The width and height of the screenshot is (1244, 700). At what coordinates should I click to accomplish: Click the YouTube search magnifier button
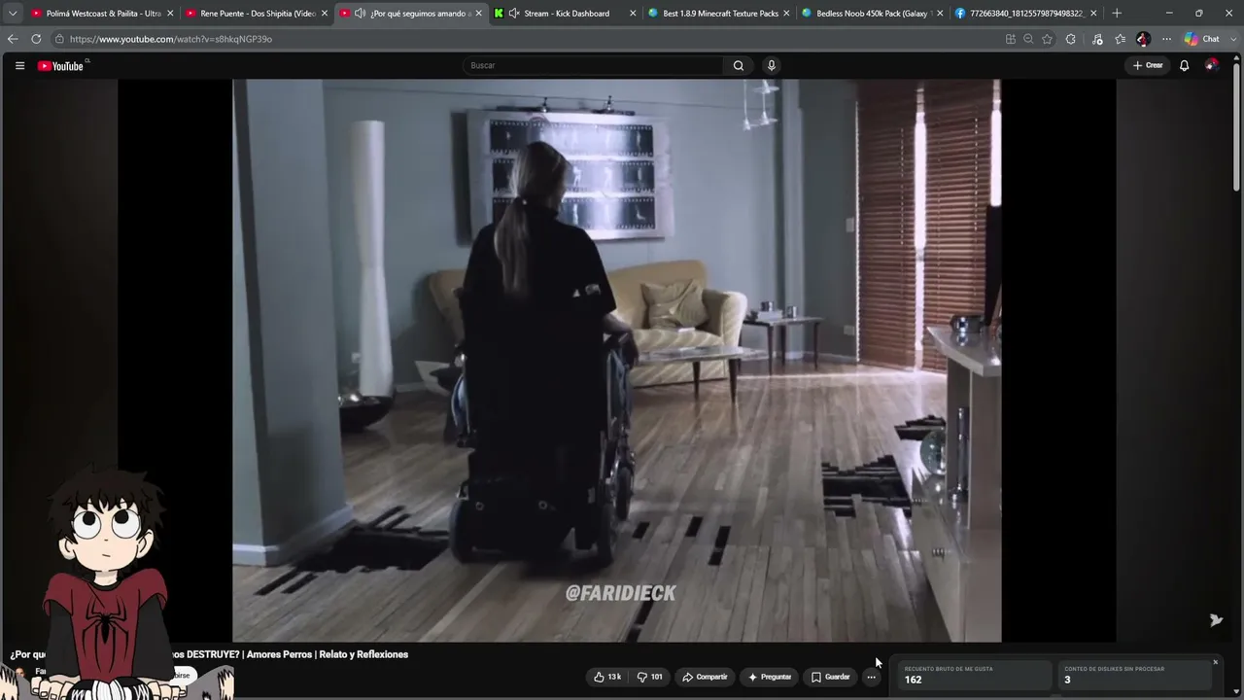(739, 65)
